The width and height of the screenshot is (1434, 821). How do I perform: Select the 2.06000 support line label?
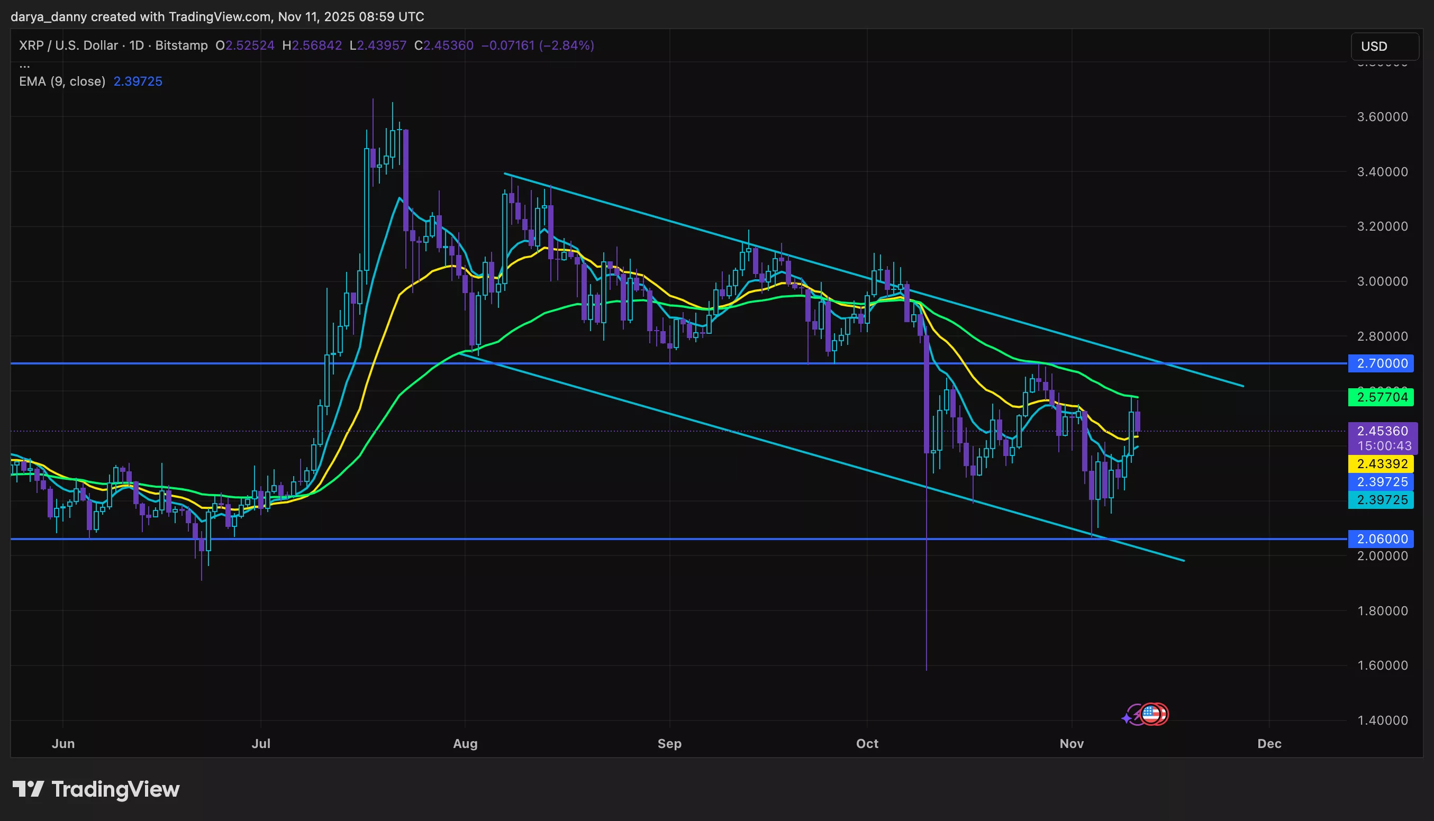coord(1382,539)
